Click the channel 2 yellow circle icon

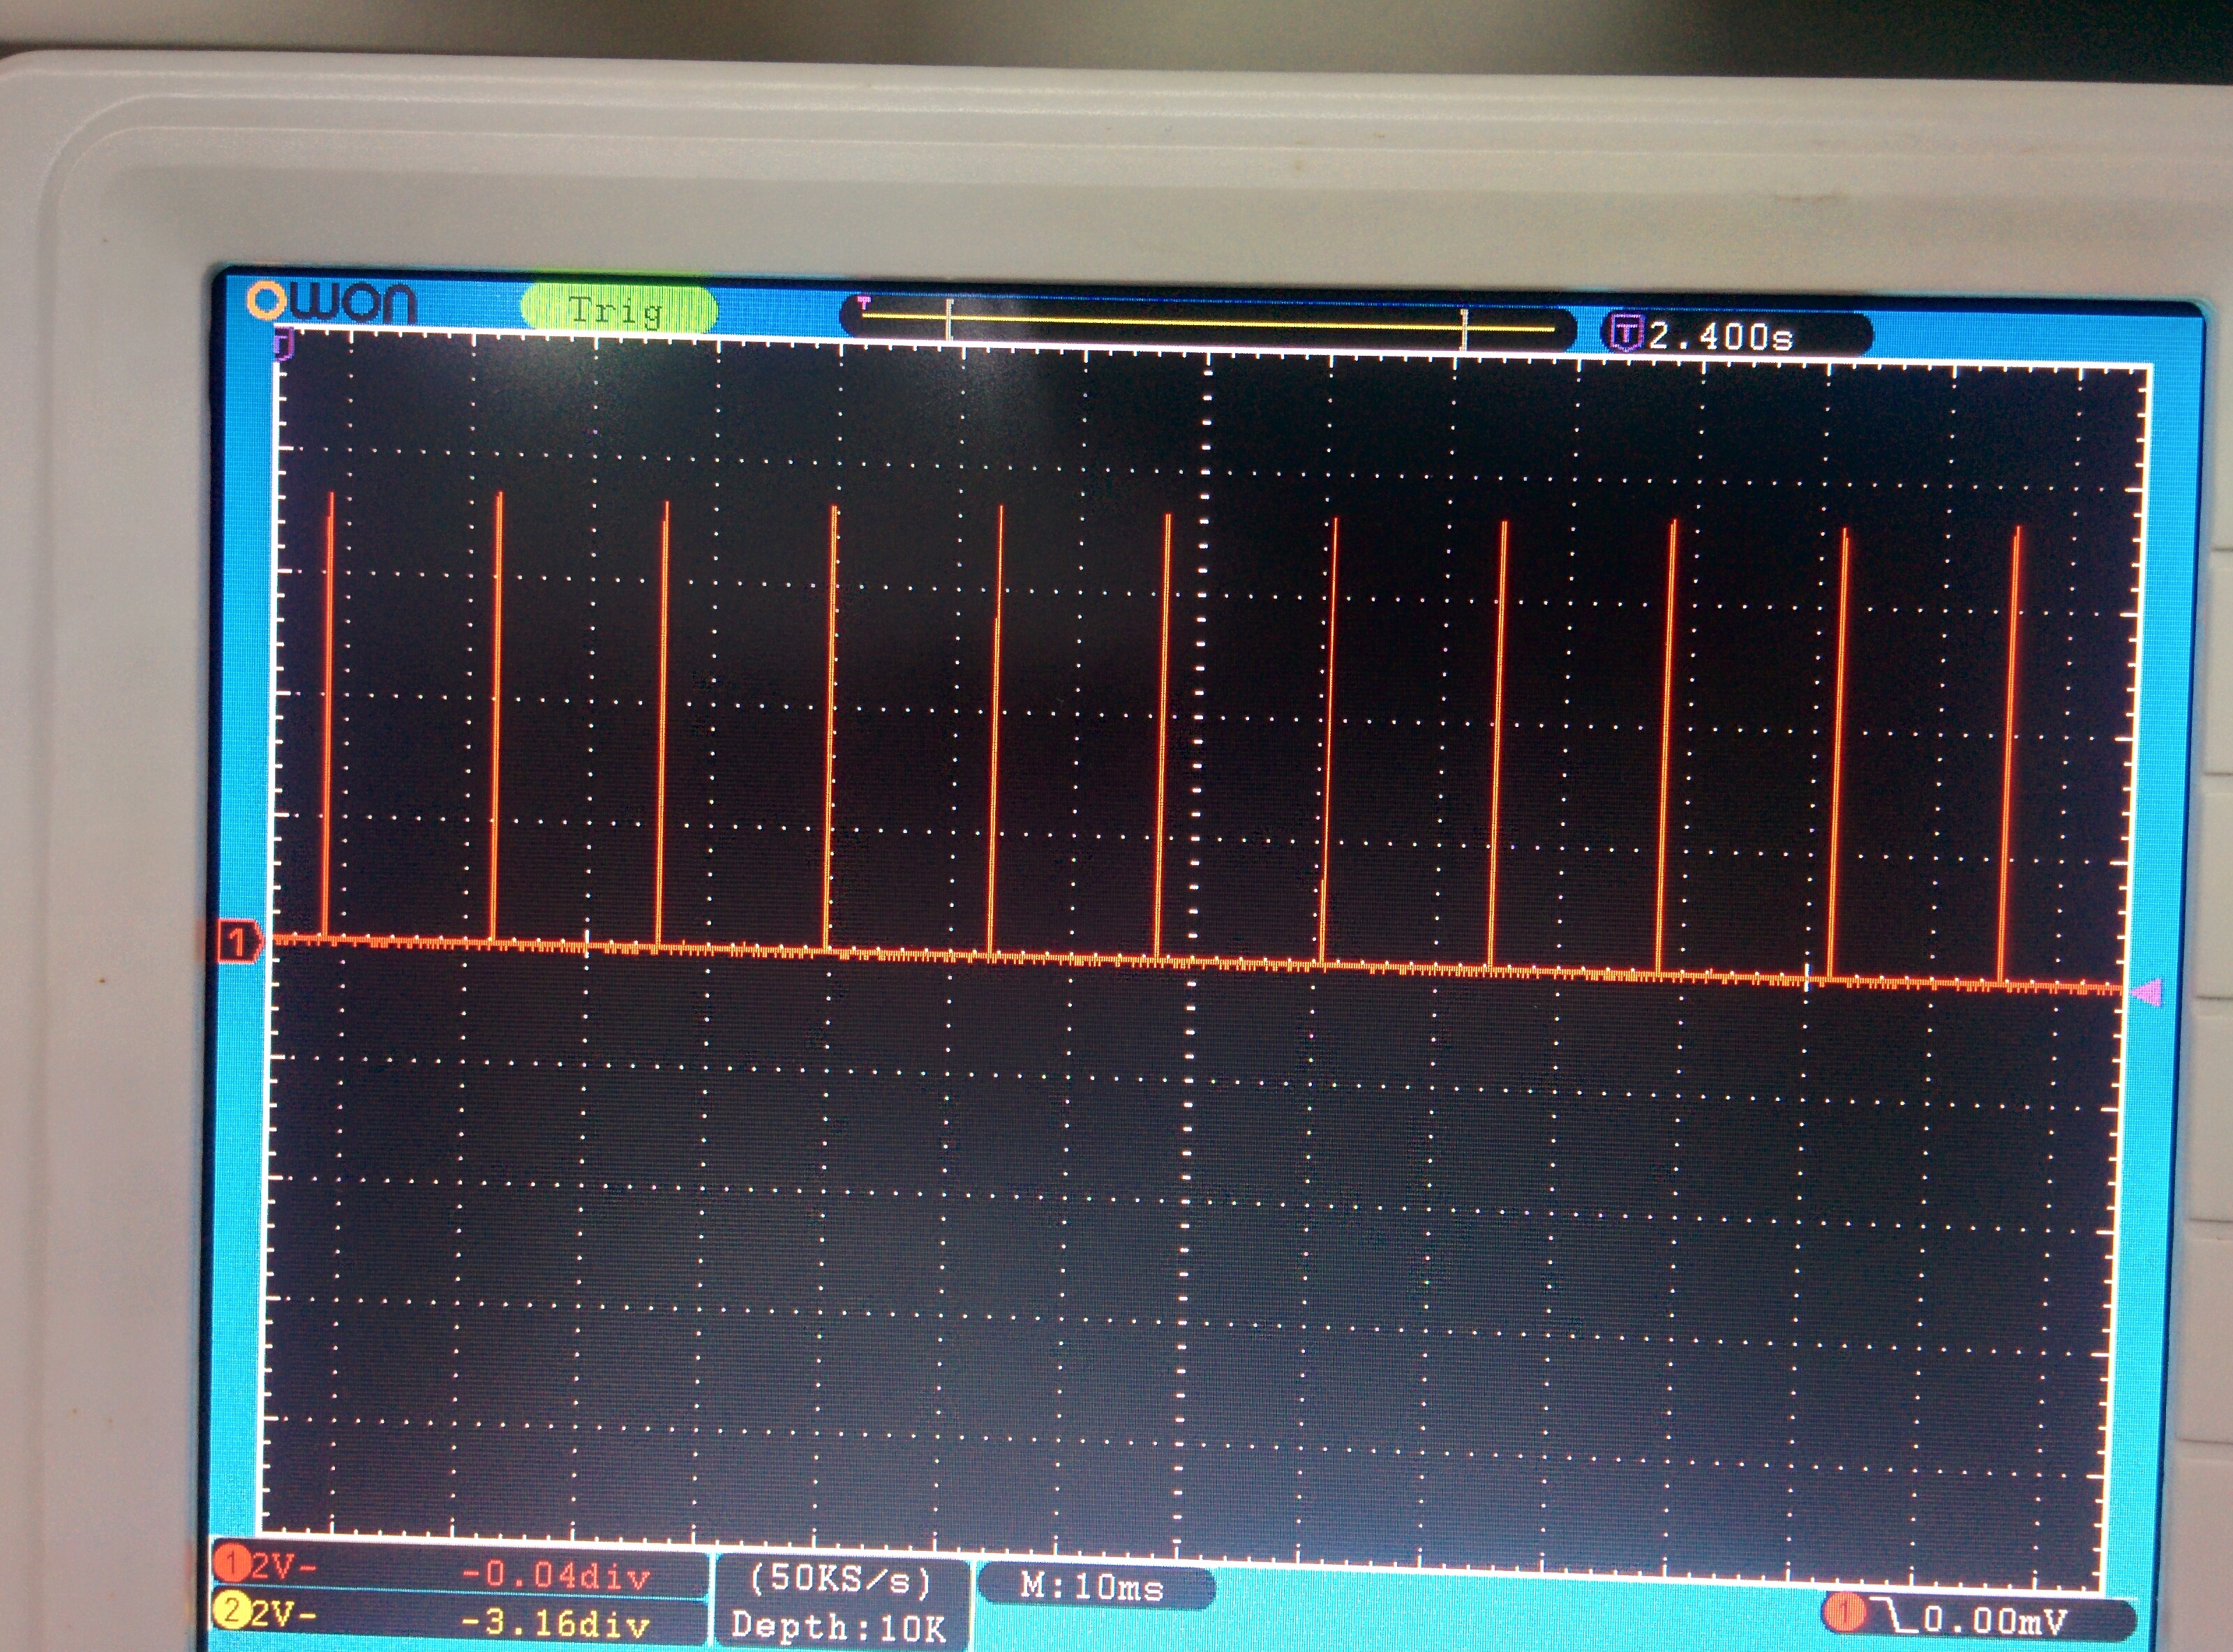[x=231, y=1611]
